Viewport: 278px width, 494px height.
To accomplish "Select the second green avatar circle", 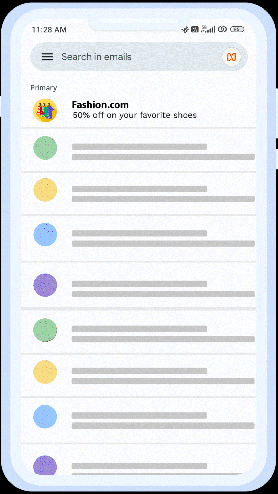I will point(45,330).
